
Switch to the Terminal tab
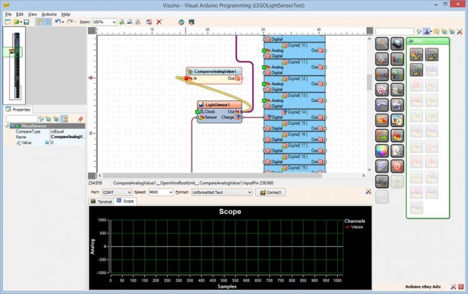[101, 201]
